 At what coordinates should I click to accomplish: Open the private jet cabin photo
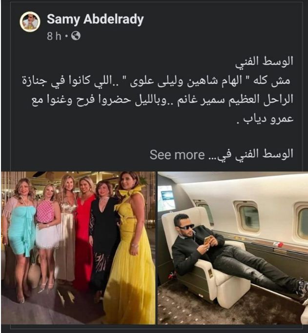(233, 248)
